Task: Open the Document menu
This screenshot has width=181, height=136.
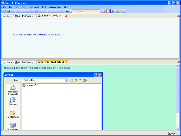Action: pyautogui.click(x=35, y=7)
